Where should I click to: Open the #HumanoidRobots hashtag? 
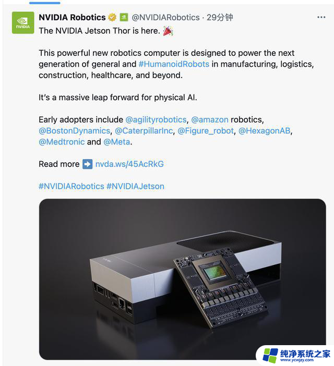tap(174, 64)
